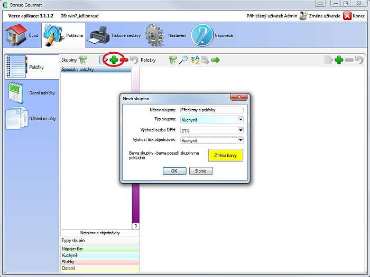The width and height of the screenshot is (370, 277).
Task: Expand the Typ skupiny dropdown
Action: 240,120
